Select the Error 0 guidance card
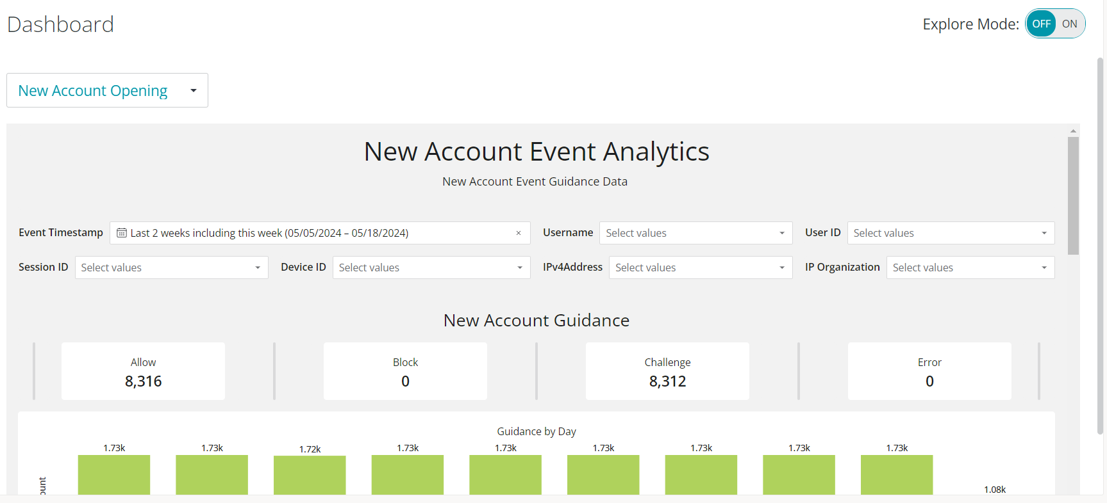1107x503 pixels. pyautogui.click(x=929, y=371)
